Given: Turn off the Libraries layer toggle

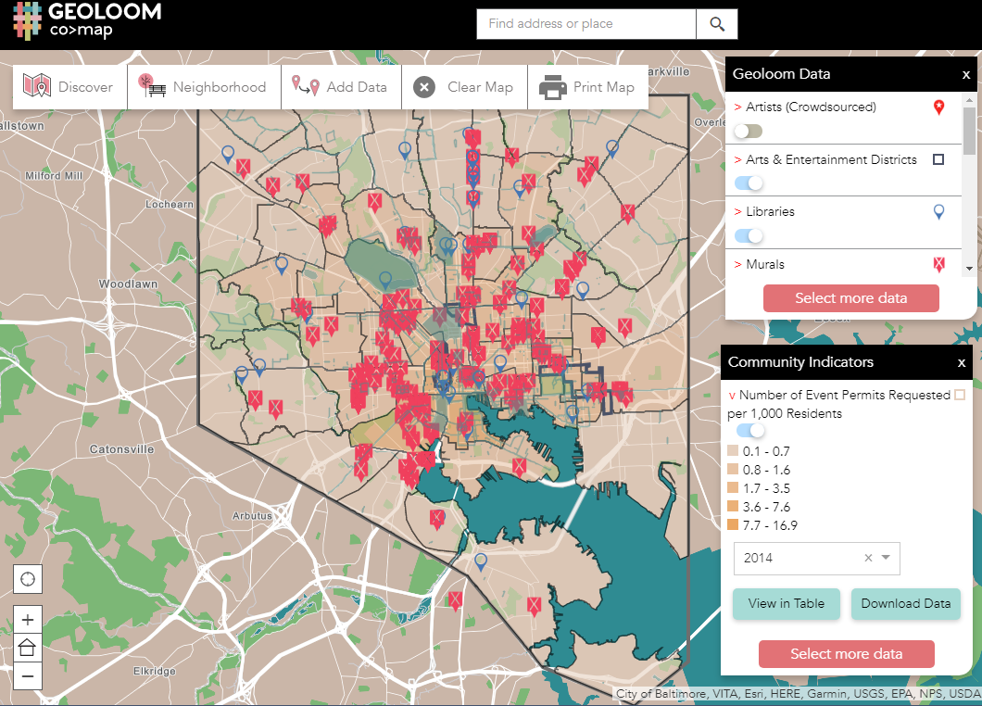Looking at the screenshot, I should [x=748, y=235].
